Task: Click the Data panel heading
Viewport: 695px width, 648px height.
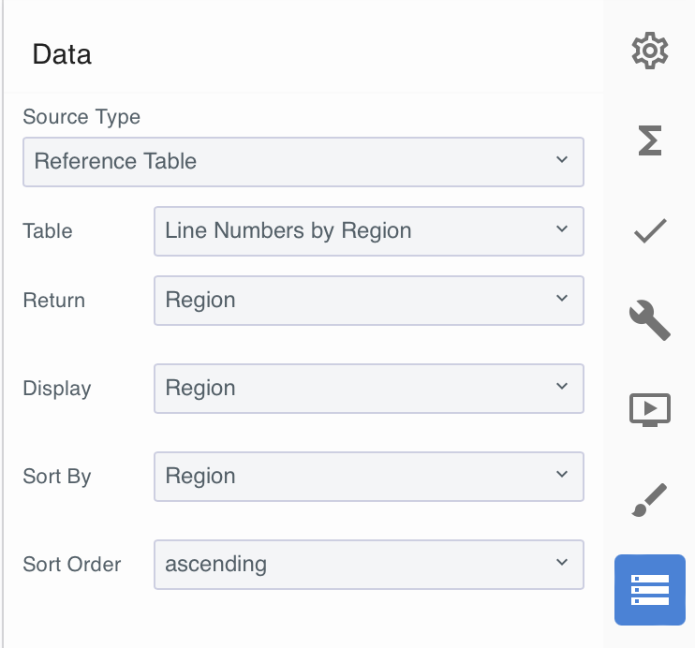Action: tap(62, 54)
